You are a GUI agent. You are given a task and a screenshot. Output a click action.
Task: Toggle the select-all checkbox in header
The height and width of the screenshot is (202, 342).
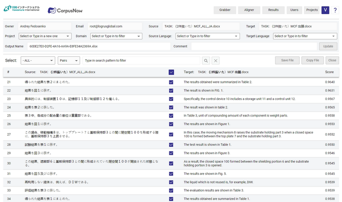(171, 72)
